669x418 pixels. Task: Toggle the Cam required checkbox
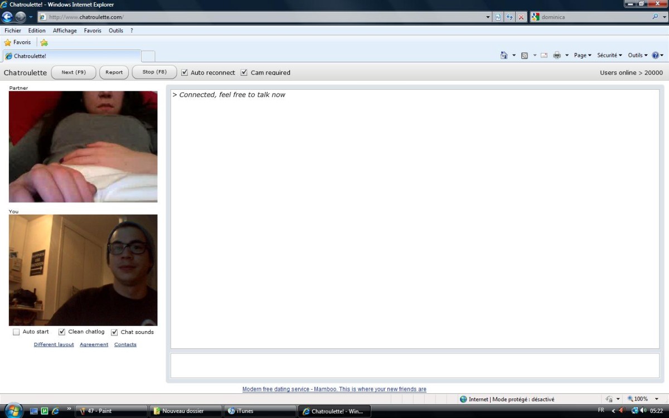point(244,72)
